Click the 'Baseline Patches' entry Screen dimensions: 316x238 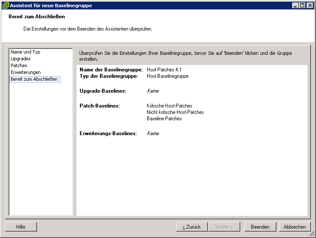[x=164, y=119]
